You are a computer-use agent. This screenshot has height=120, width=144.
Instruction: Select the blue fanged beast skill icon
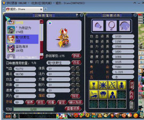103,95
